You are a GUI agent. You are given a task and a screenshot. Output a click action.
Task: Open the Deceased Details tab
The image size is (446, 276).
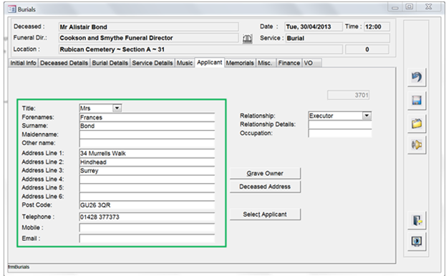tap(64, 63)
